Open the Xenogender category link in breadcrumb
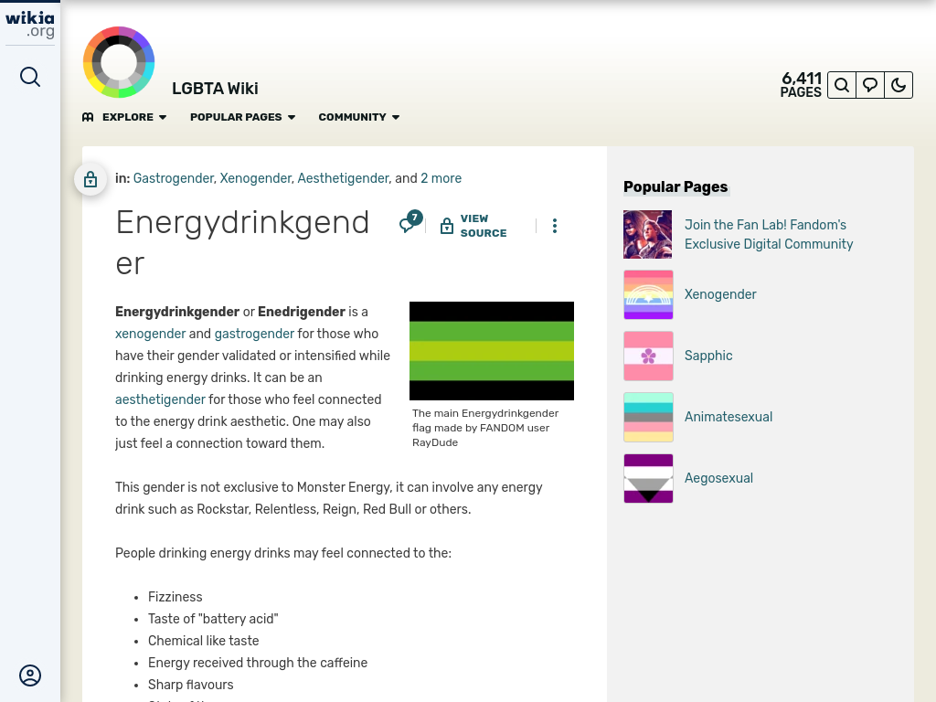Image resolution: width=936 pixels, height=702 pixels. [x=255, y=178]
